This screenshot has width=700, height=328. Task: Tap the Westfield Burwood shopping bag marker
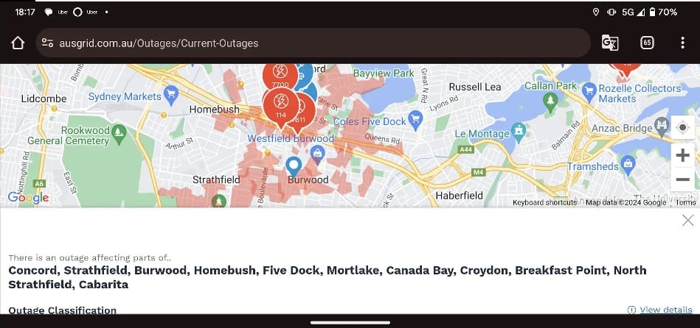coord(317,154)
